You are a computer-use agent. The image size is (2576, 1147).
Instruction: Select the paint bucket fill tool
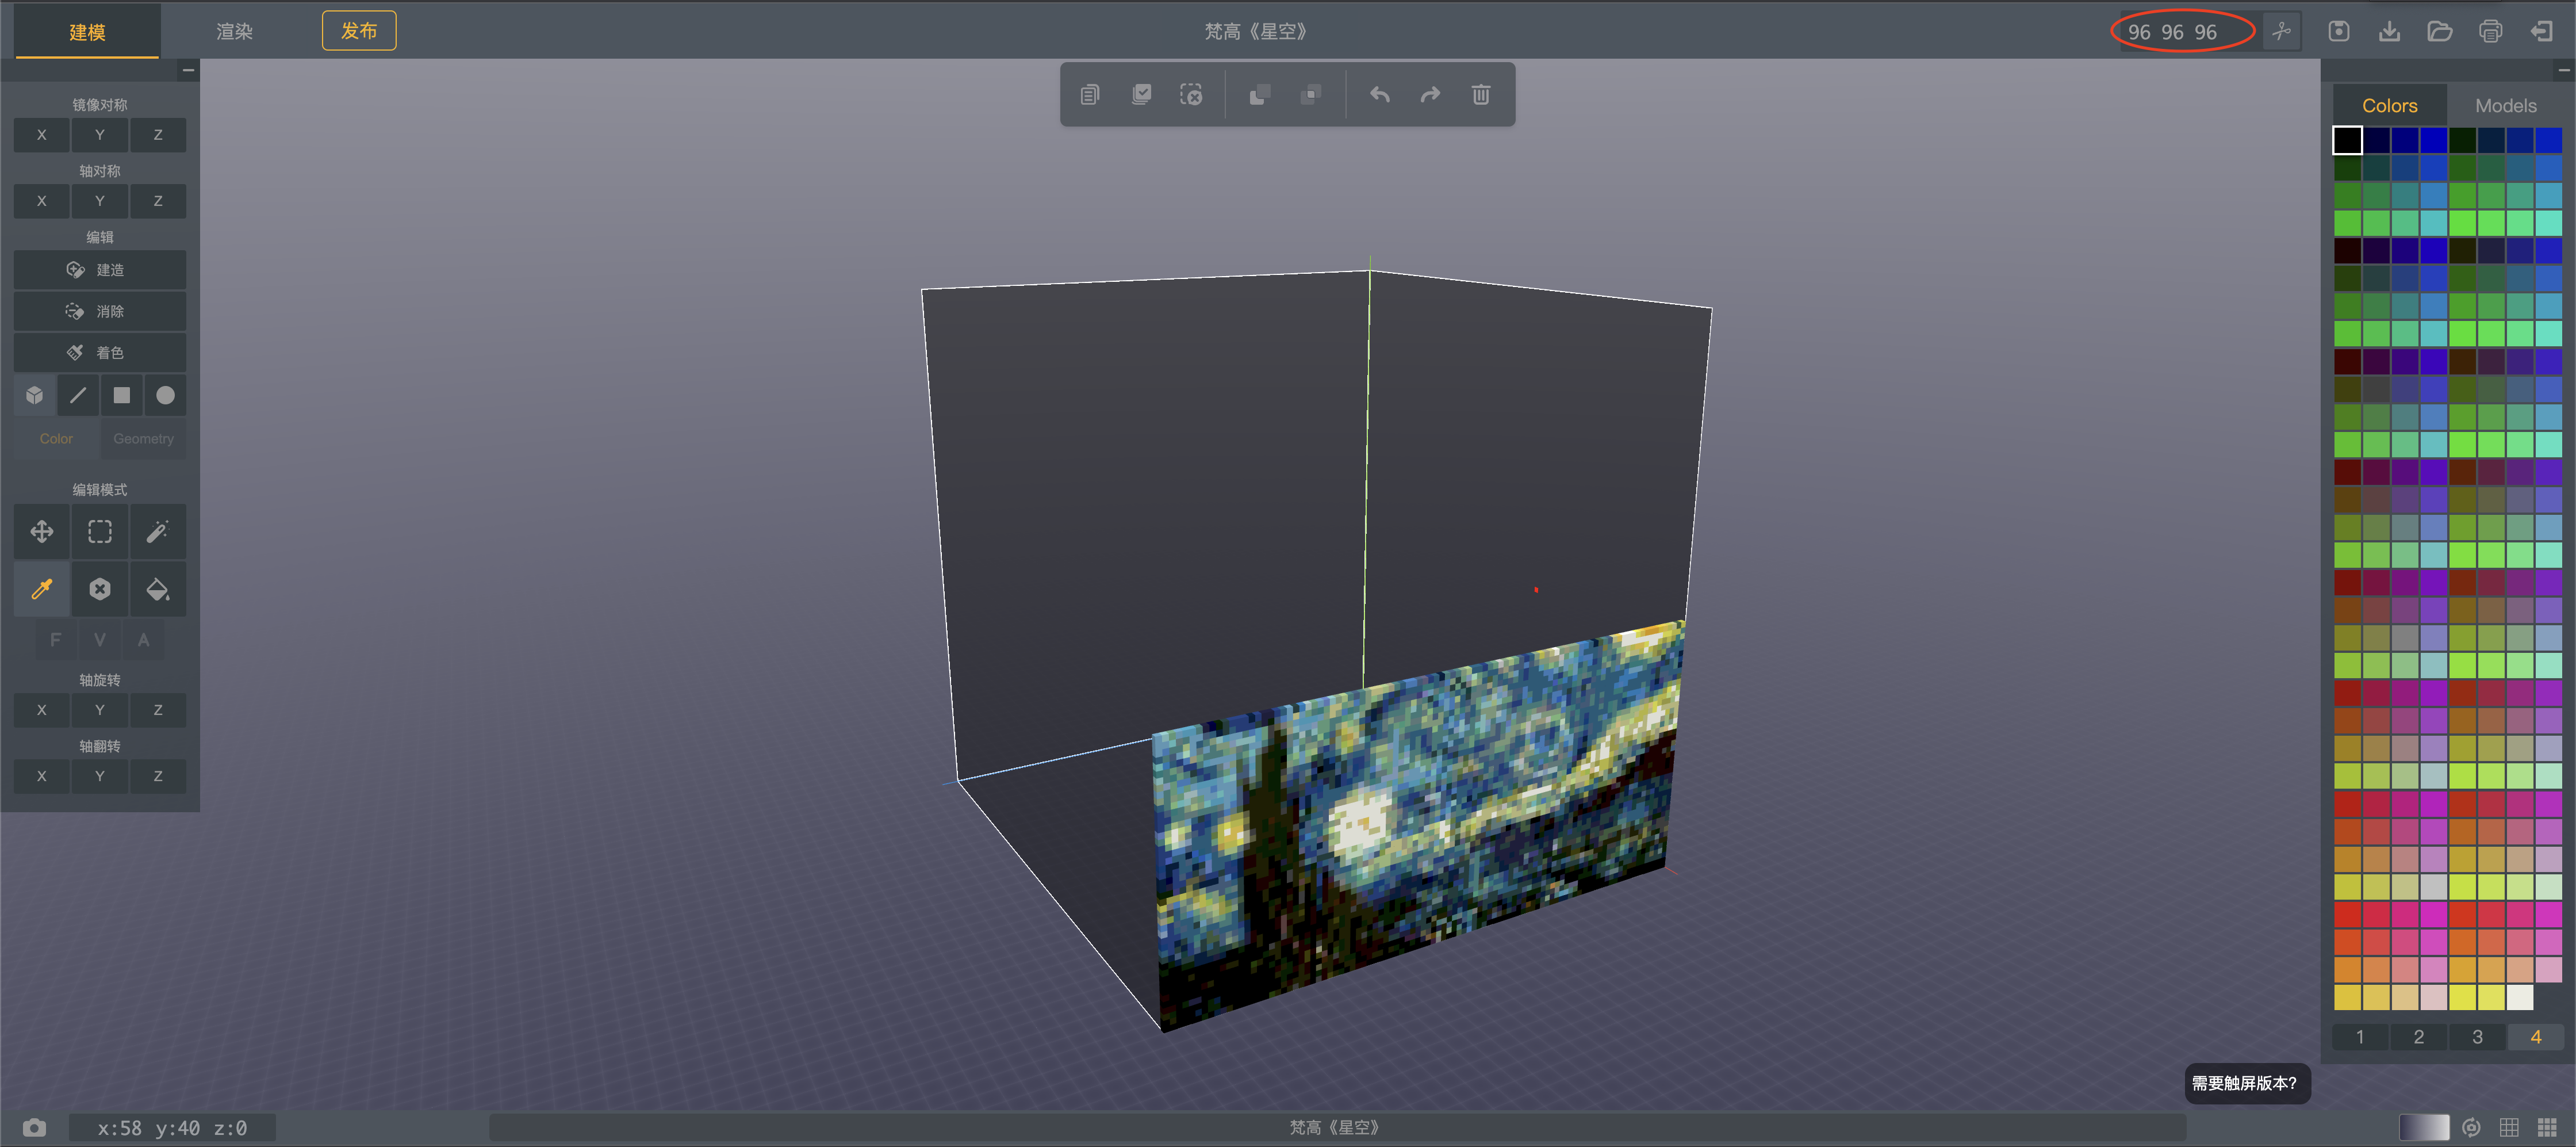click(158, 589)
